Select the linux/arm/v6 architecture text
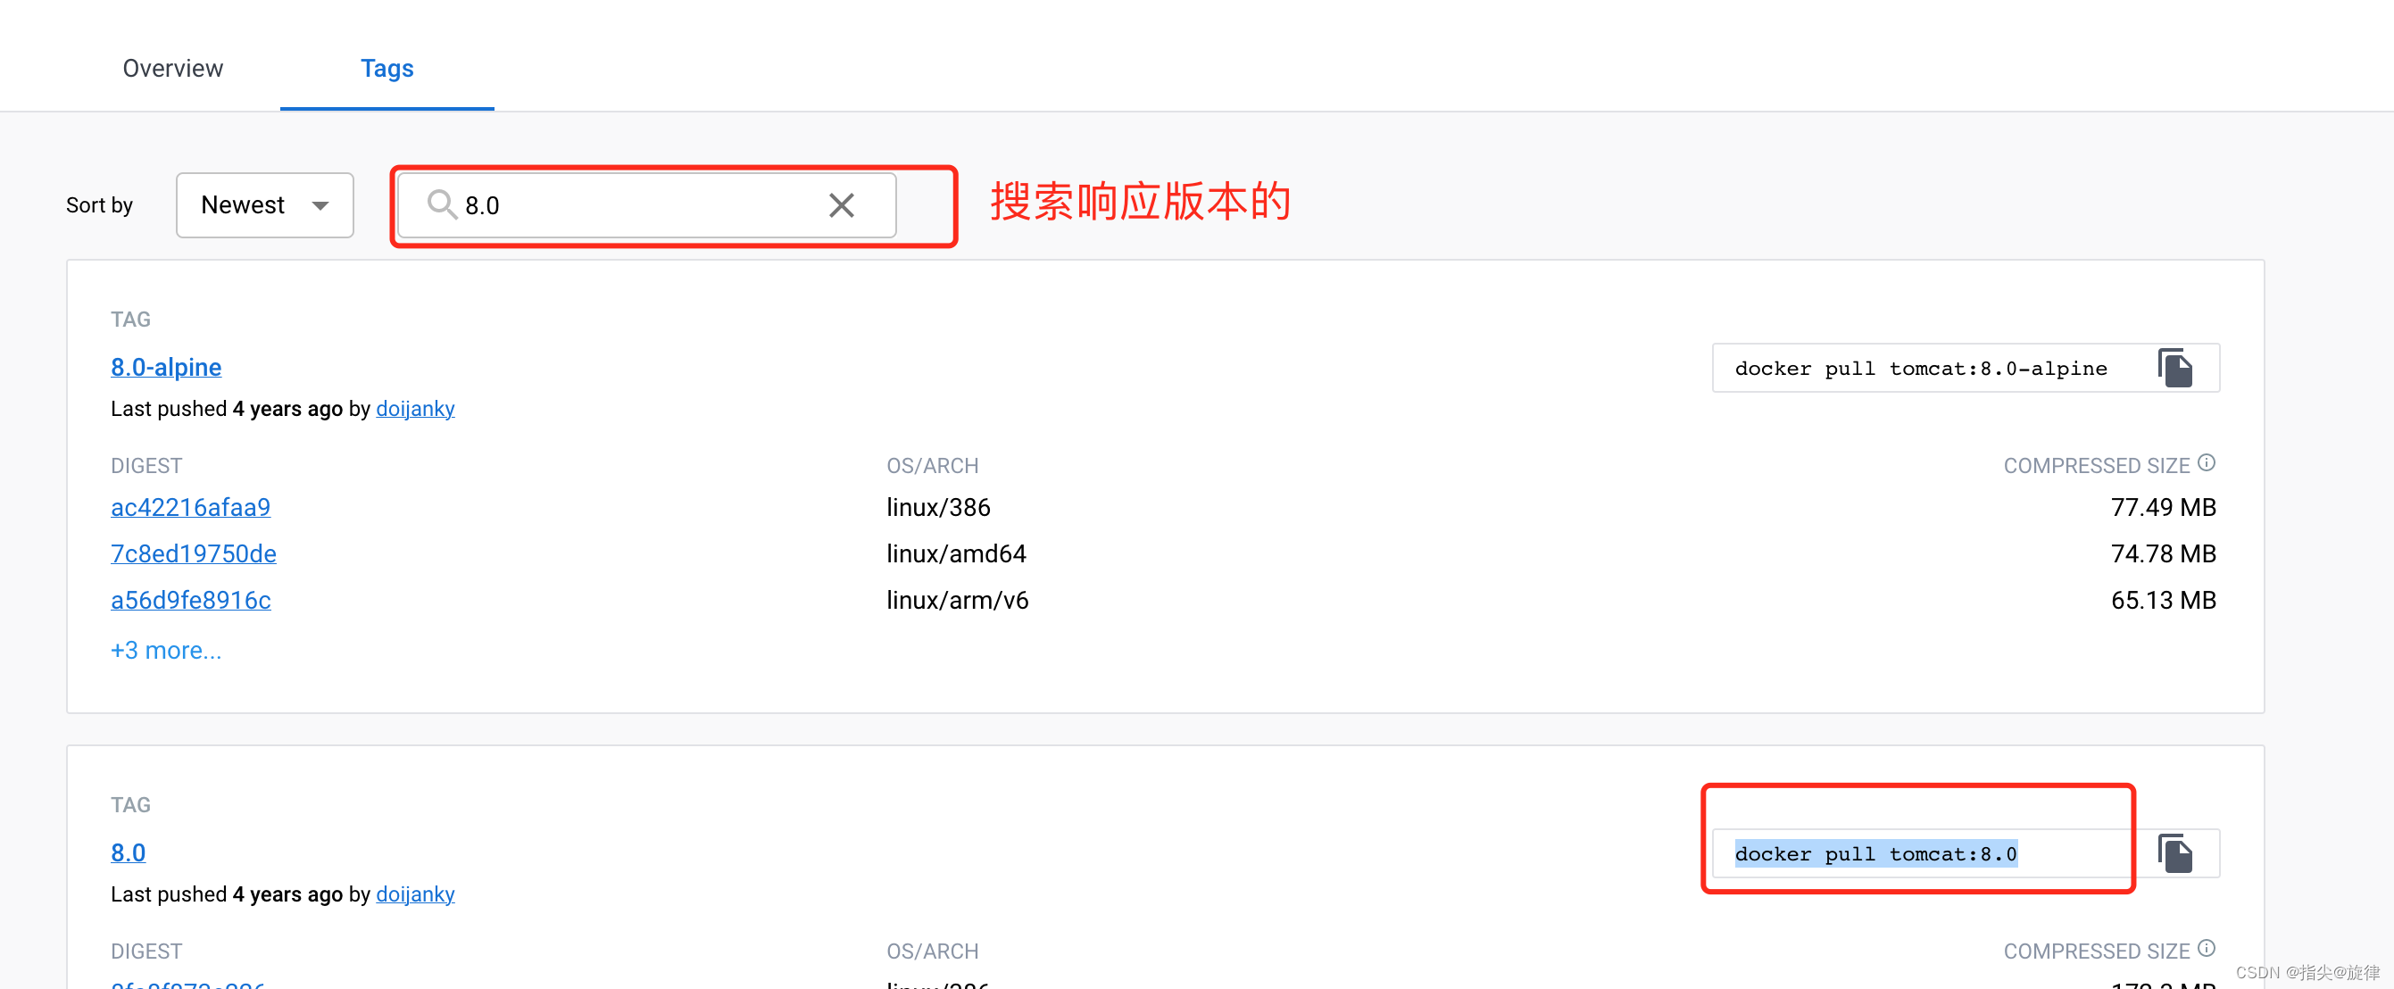Image resolution: width=2394 pixels, height=989 pixels. tap(957, 600)
